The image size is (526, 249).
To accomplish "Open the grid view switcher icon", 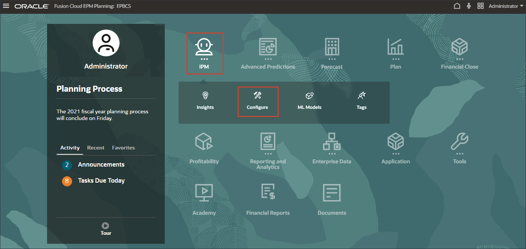I will (x=481, y=6).
